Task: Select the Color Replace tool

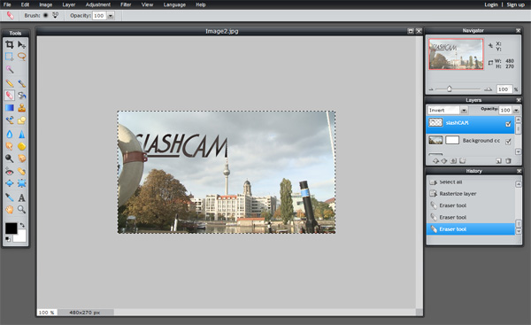Action: pyautogui.click(x=10, y=120)
